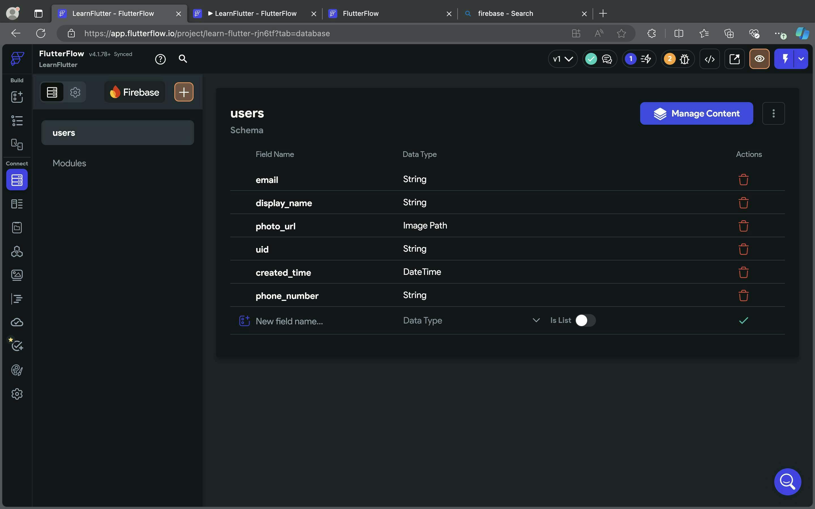The height and width of the screenshot is (509, 815).
Task: Open the v1 version dropdown
Action: coord(562,59)
